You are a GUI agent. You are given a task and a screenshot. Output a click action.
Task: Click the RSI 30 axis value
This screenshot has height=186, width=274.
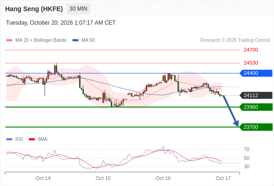point(247,166)
